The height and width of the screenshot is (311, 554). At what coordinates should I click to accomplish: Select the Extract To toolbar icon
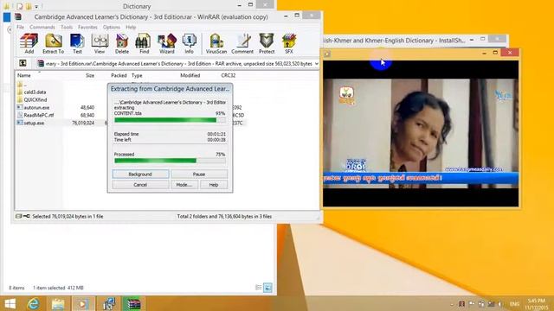54,44
